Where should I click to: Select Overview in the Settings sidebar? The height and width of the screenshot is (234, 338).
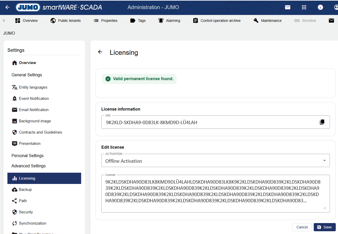44,63
